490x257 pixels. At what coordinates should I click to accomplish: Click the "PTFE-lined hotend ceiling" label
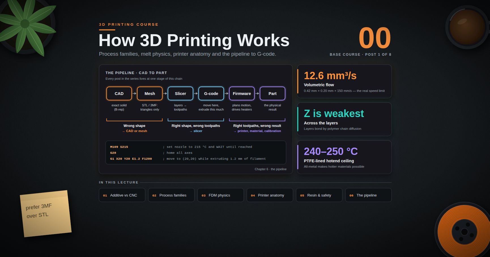click(329, 161)
